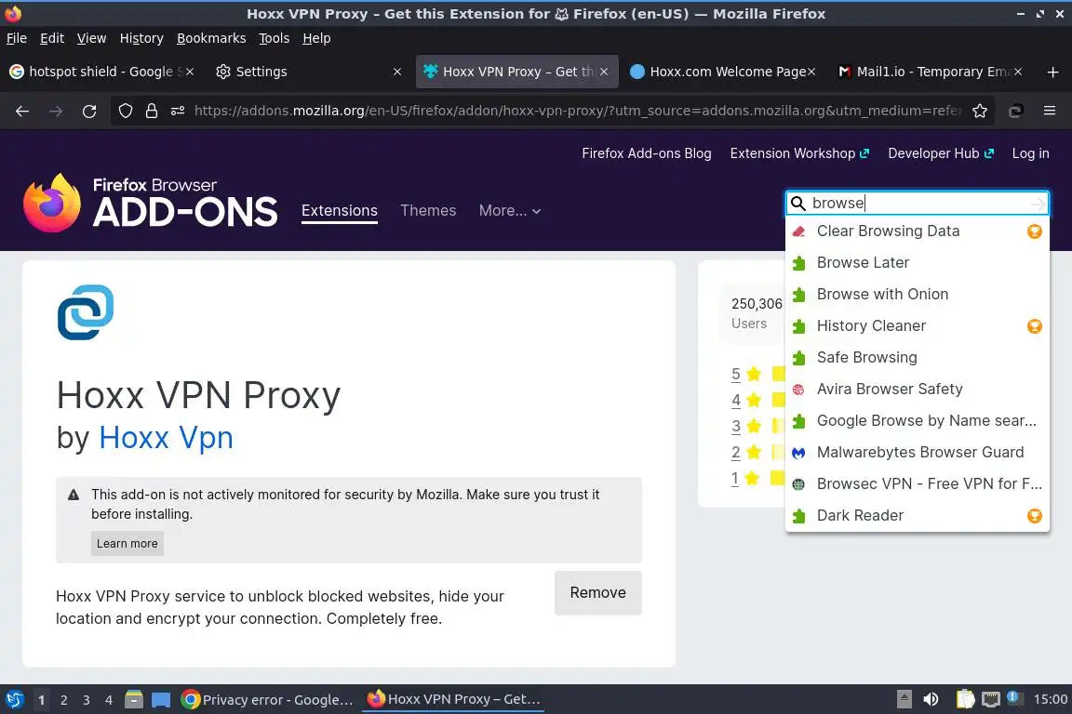Select the Browse Later suggestion
Screen dimensions: 1072x714
[917, 262]
